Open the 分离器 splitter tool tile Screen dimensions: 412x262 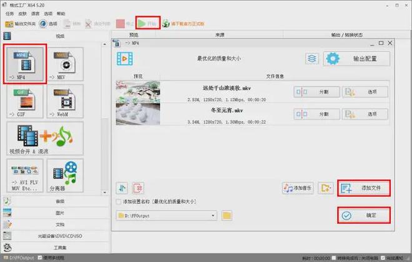click(65, 175)
